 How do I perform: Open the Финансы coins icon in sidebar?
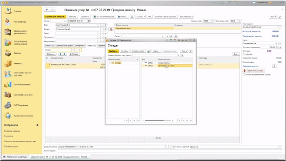click(x=8, y=64)
